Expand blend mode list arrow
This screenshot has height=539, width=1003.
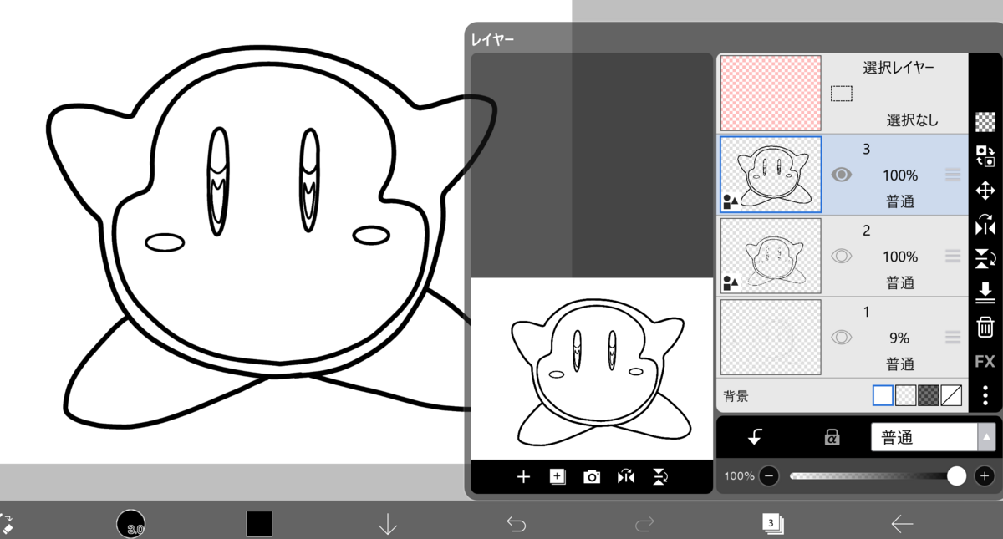tap(987, 437)
